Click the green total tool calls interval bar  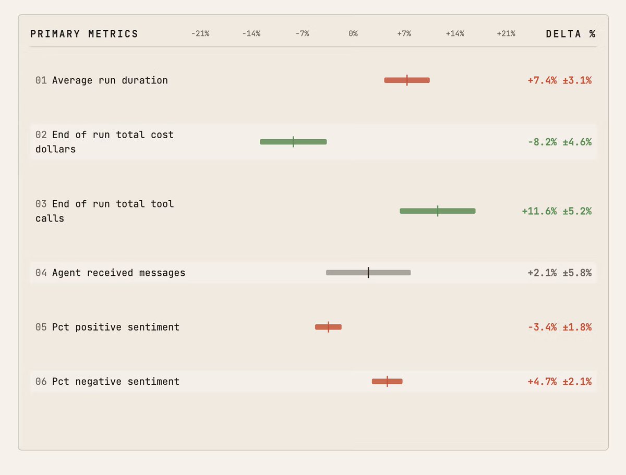click(438, 211)
